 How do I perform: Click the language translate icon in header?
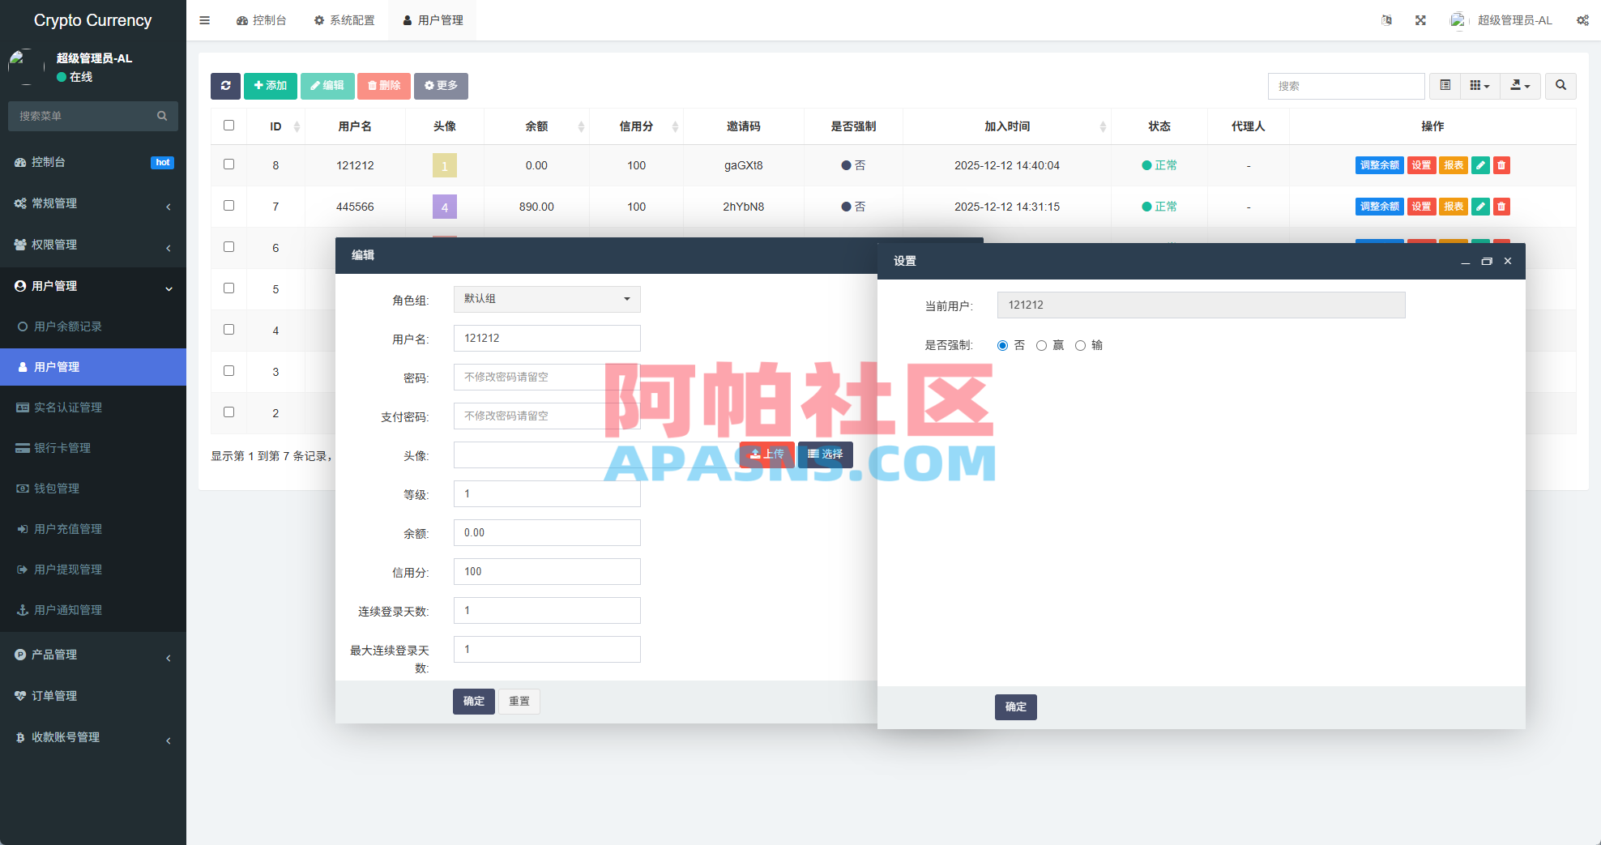tap(1386, 20)
